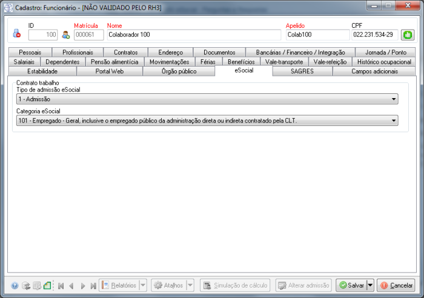Go to the next record arrow

(83, 285)
